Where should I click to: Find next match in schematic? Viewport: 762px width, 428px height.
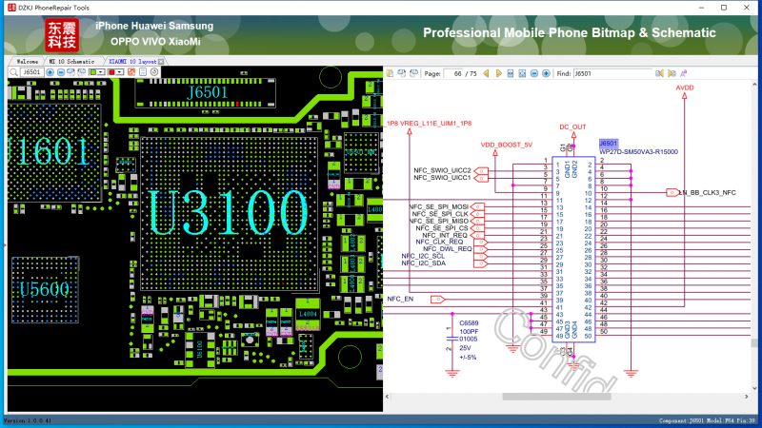coord(671,73)
